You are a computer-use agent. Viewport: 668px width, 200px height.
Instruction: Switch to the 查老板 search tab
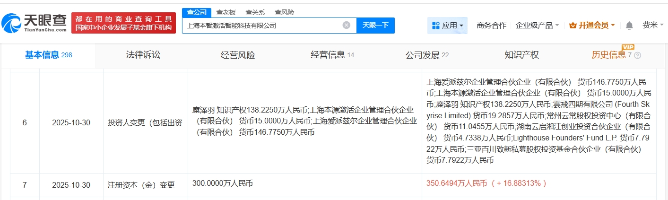click(x=226, y=12)
